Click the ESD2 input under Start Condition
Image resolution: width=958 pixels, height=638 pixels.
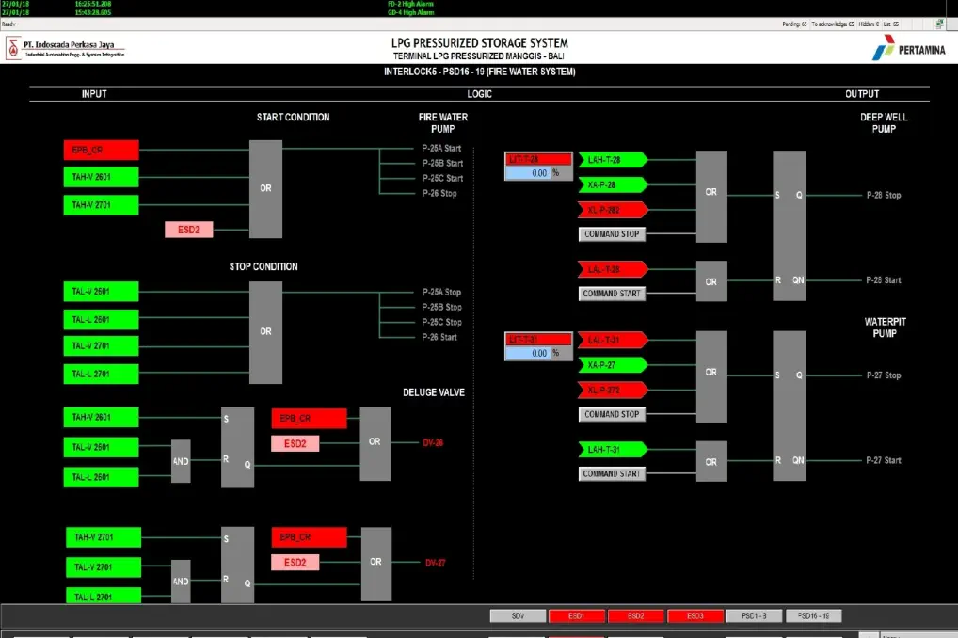[x=188, y=230]
